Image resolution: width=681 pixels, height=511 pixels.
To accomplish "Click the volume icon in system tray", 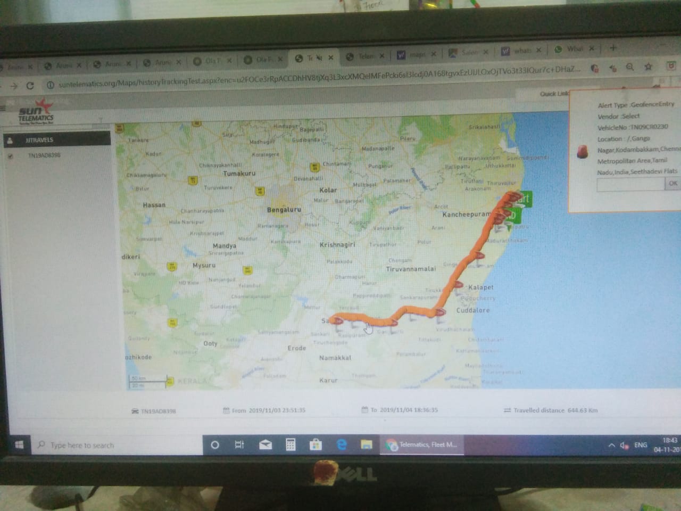I will point(625,445).
